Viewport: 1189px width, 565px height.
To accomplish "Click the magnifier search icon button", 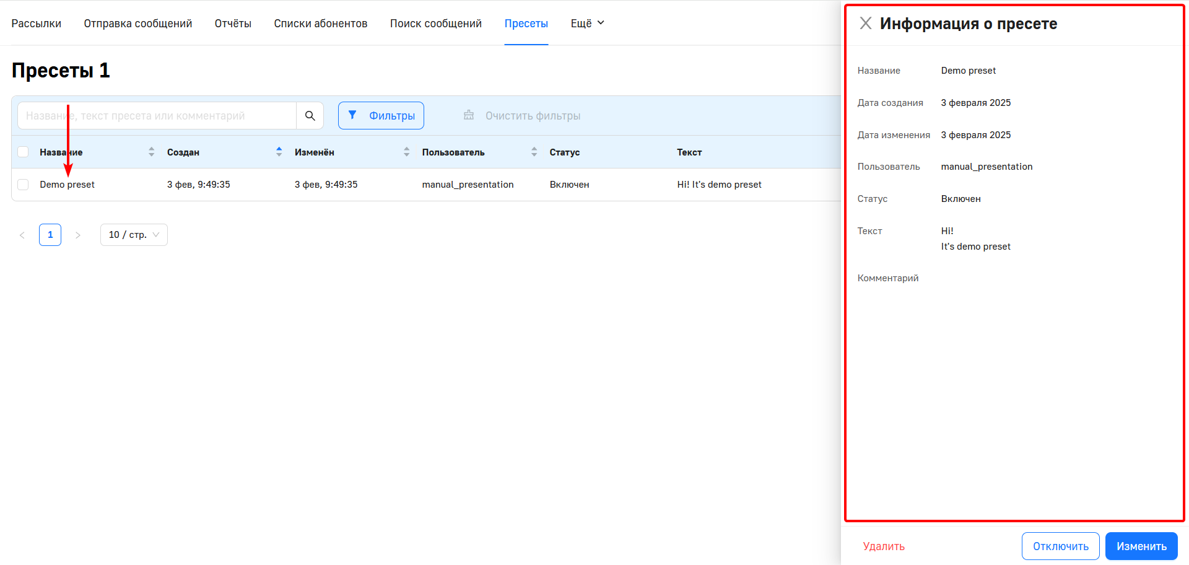I will point(310,116).
